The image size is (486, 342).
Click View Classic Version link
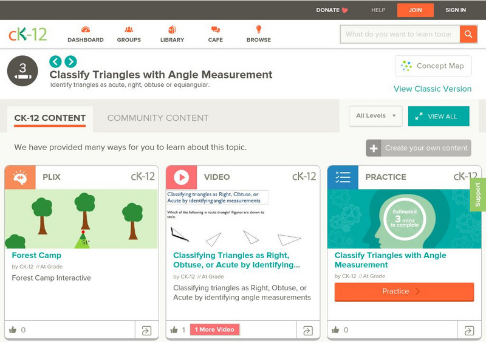[x=433, y=89]
